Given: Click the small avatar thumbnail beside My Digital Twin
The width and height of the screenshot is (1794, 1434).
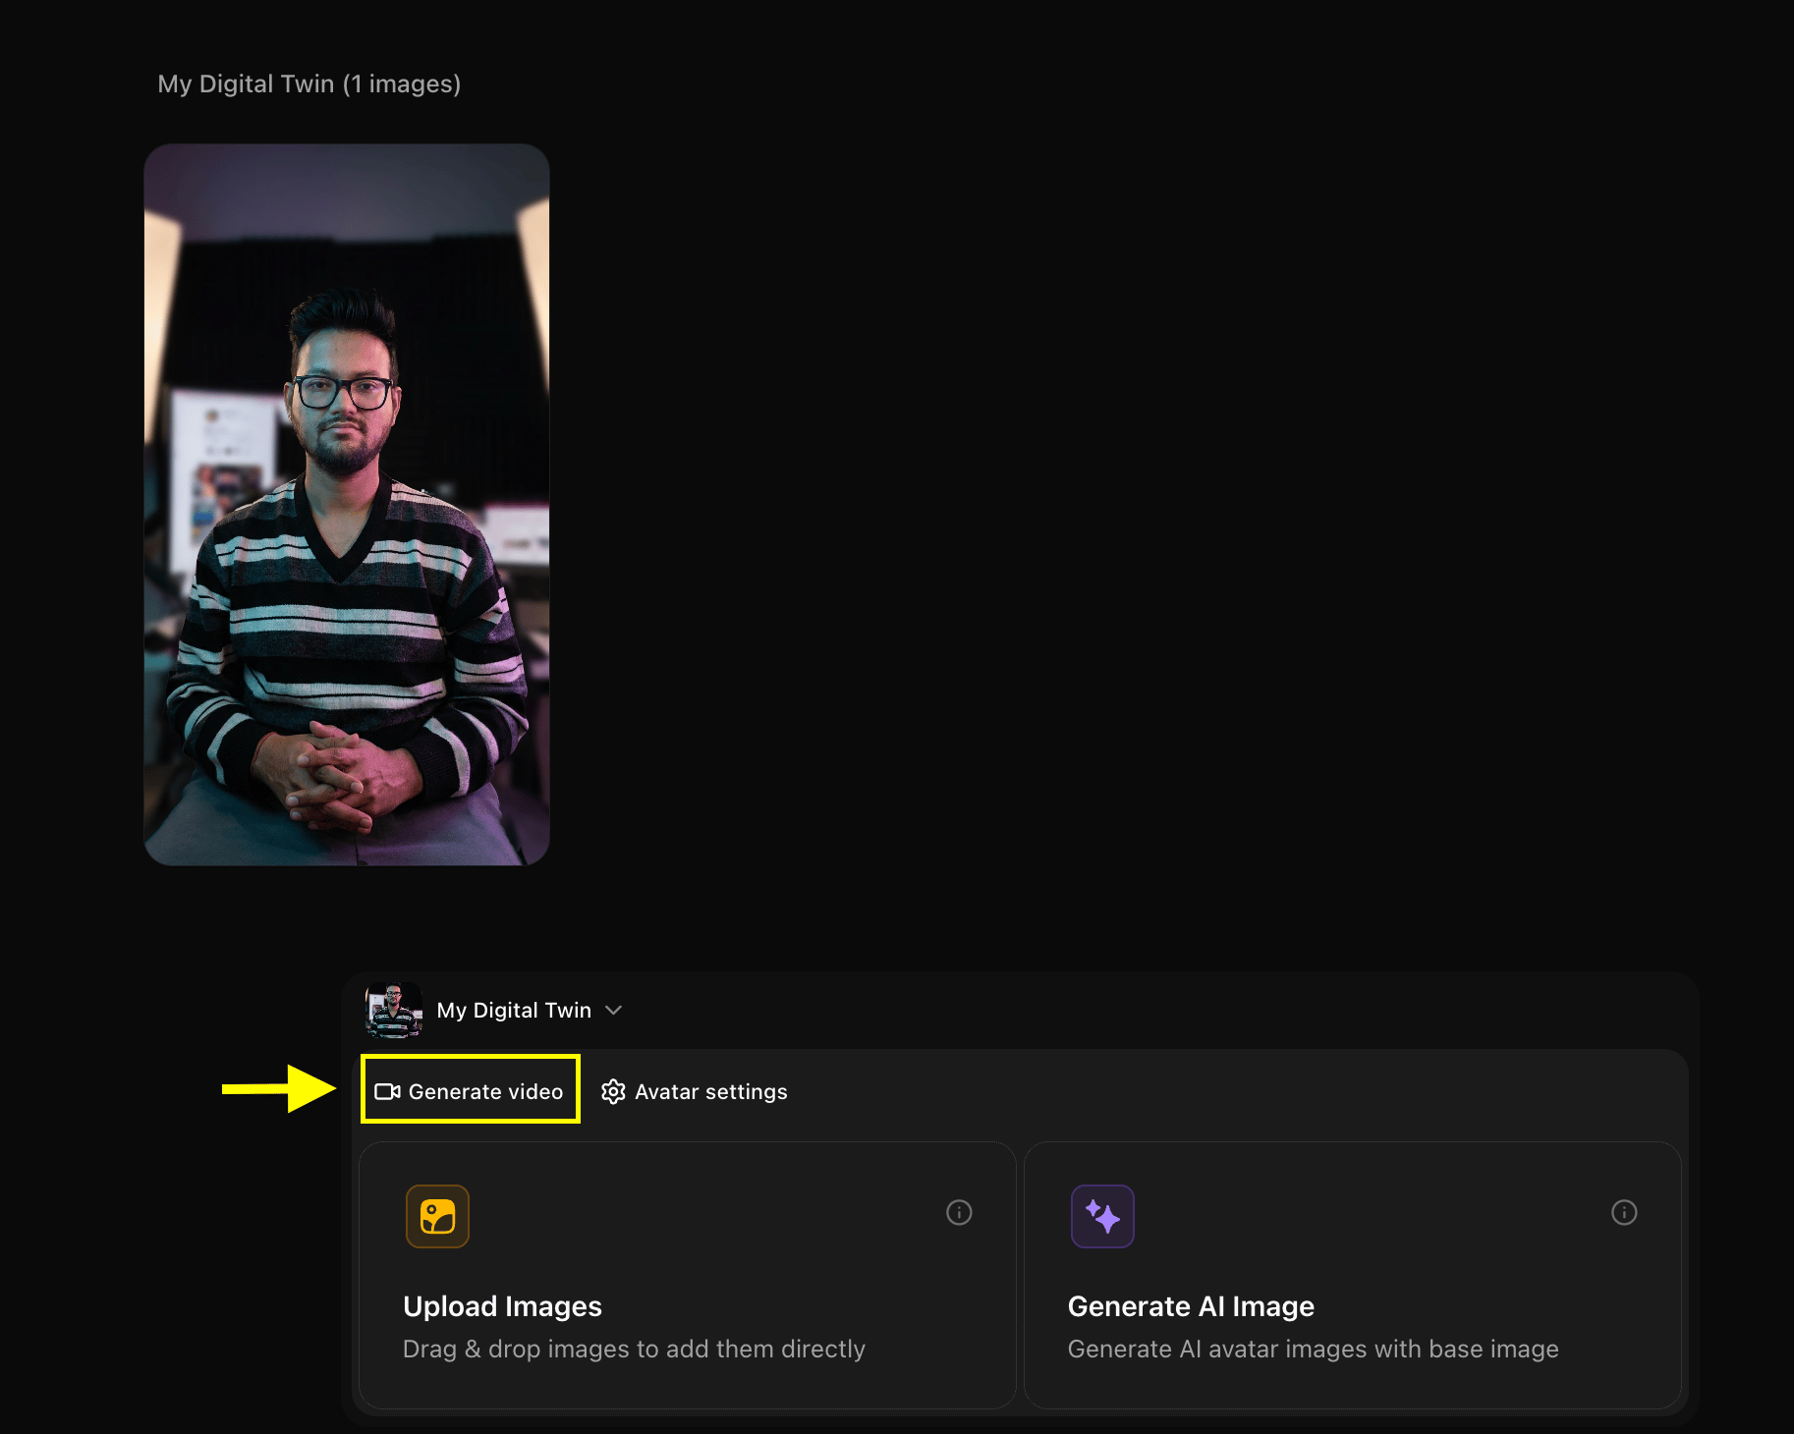Looking at the screenshot, I should tap(394, 1011).
